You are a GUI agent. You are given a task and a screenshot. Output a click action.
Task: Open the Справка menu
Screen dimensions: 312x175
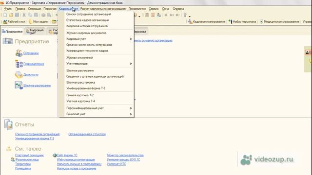pyautogui.click(x=178, y=9)
